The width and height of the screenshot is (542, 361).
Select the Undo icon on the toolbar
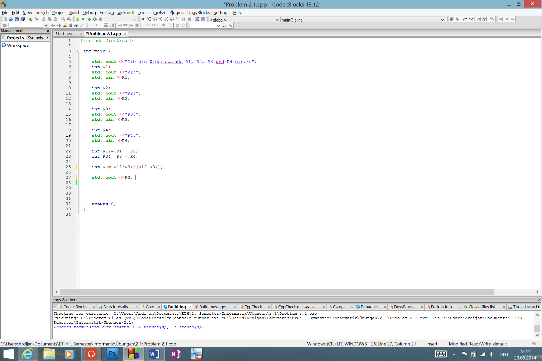coord(30,19)
